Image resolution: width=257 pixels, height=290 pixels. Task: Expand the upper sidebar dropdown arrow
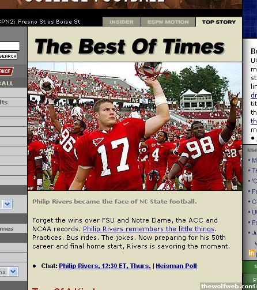(x=7, y=204)
